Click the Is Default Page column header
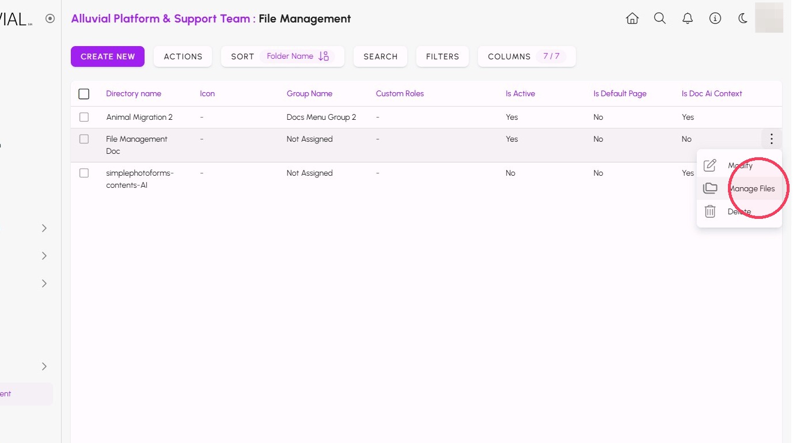 (x=620, y=93)
